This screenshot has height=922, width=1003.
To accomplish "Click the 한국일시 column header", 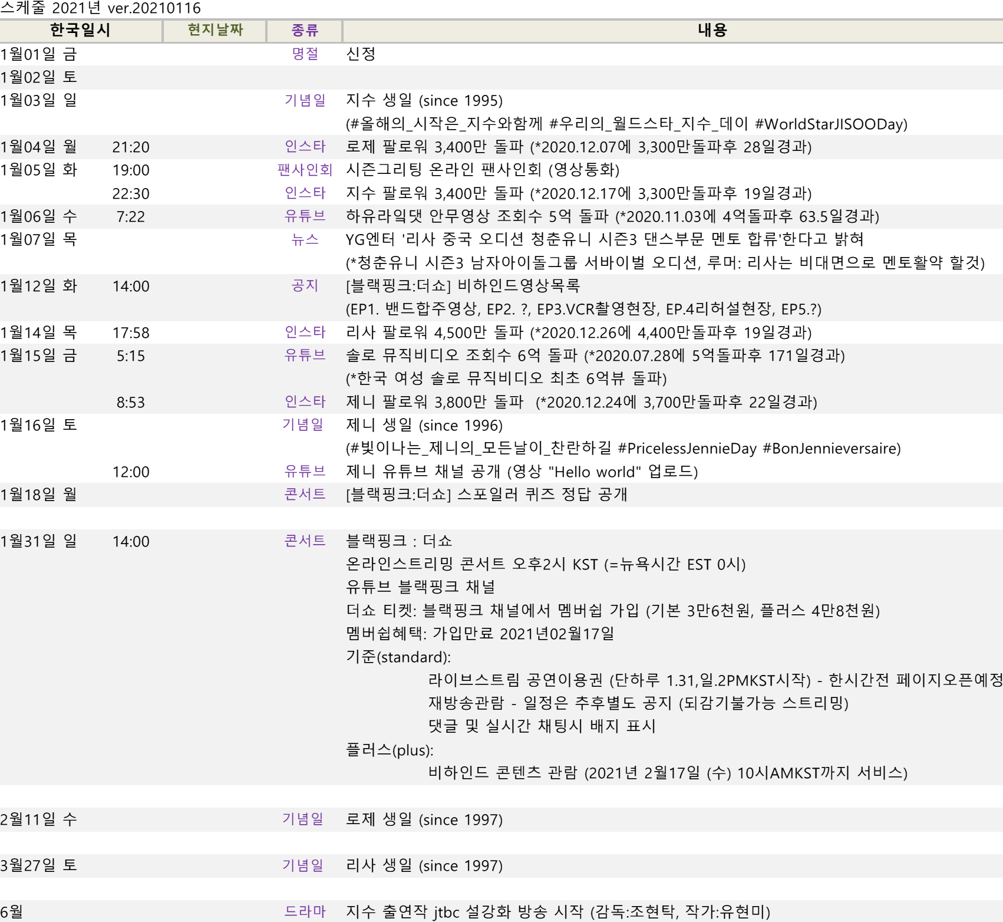I will [x=81, y=30].
